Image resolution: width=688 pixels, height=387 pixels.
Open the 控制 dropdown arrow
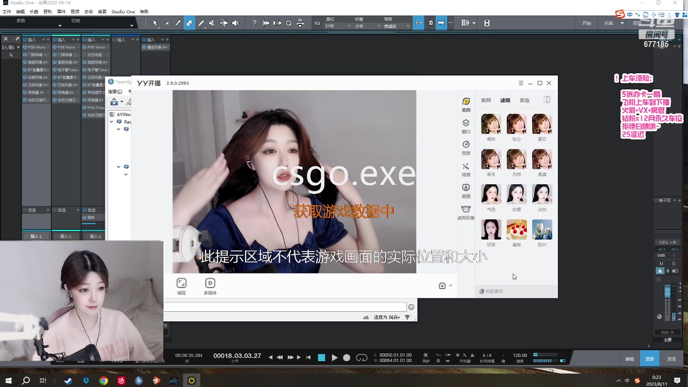point(131,25)
